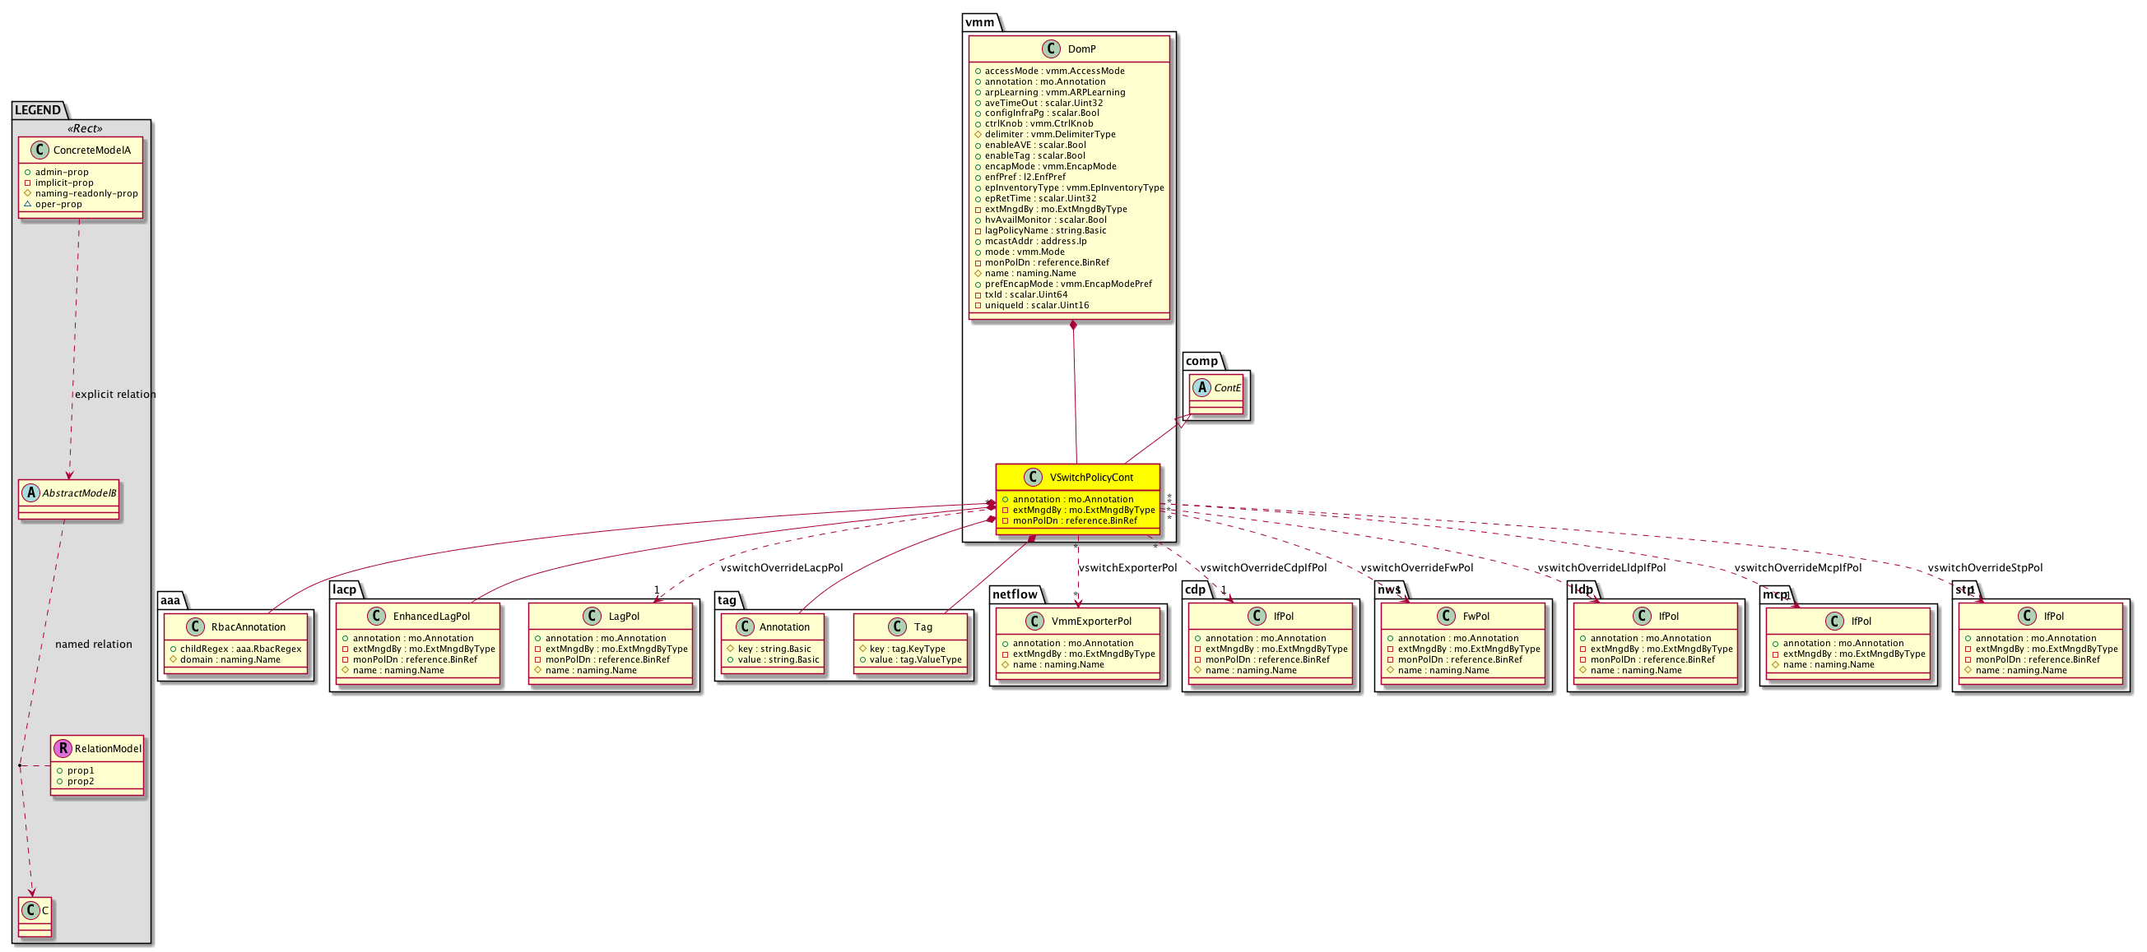Click the LagPol class title
This screenshot has width=2147, height=952.
click(x=624, y=617)
